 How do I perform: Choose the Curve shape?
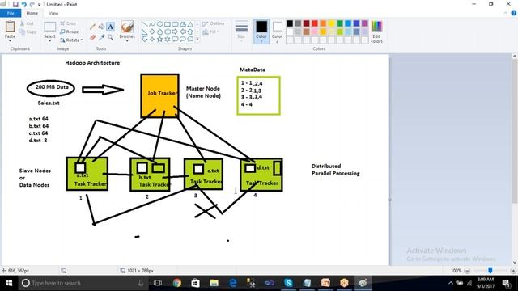point(152,24)
